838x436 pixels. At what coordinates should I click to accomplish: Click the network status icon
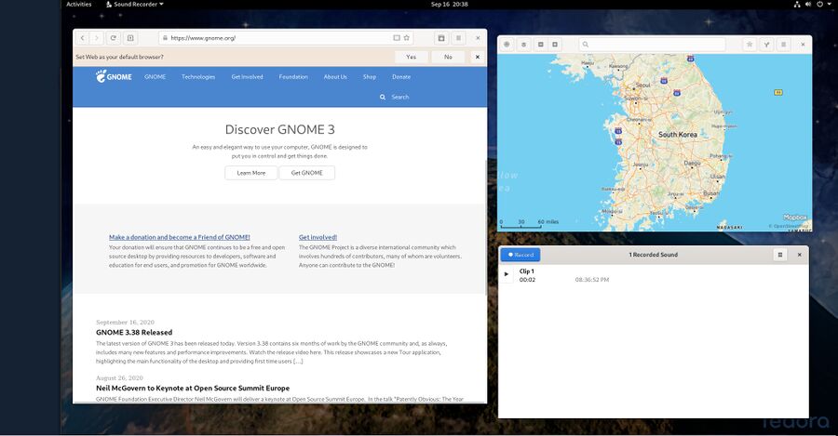tap(797, 5)
